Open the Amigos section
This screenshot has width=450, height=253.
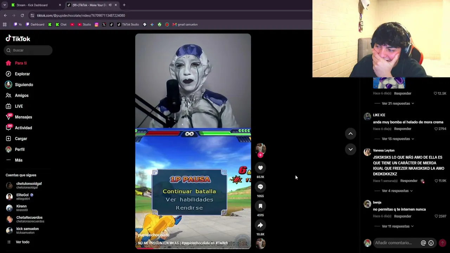pos(17,96)
